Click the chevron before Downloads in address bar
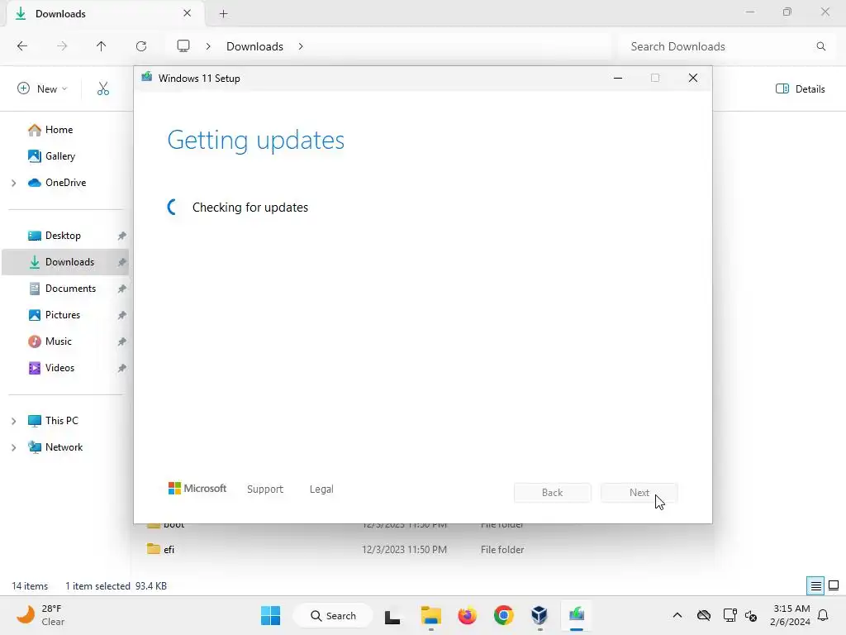846x635 pixels. (x=208, y=46)
